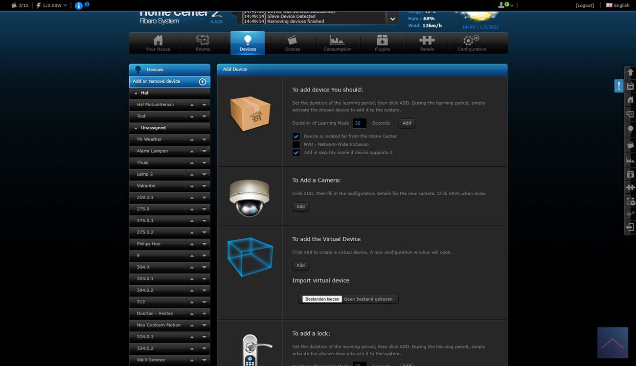The width and height of the screenshot is (636, 366).
Task: Click the blue info notifications icon
Action: 79,5
